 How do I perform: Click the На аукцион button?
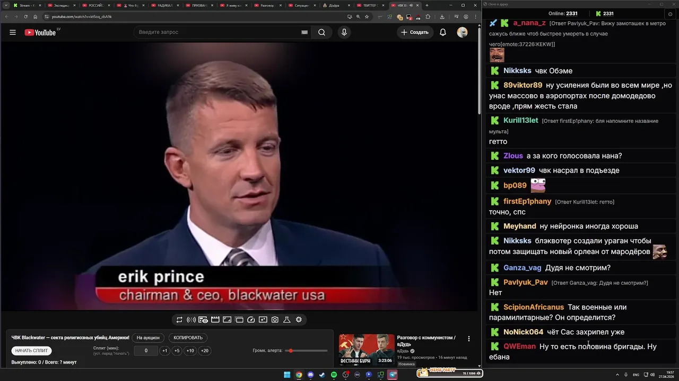coord(148,338)
